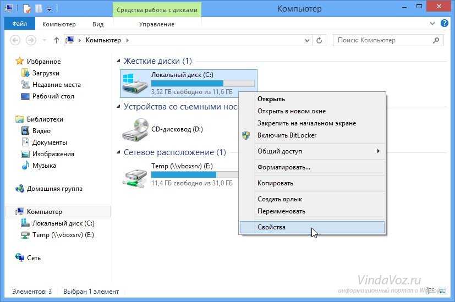Select the Temp (\\vboxsrv) (E:) network drive icon
Viewport: 455px width, 302px height.
(x=135, y=175)
